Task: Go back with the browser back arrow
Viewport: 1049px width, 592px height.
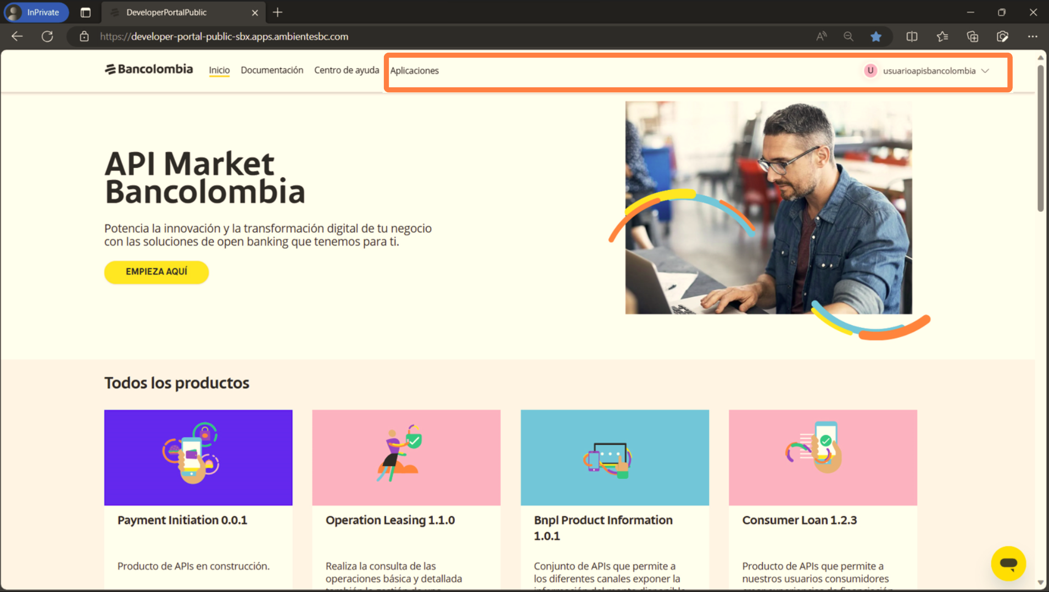Action: (x=17, y=36)
